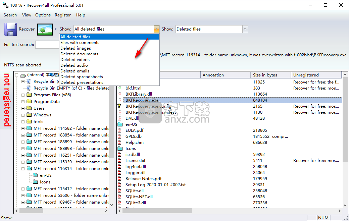Click the Windows folder icon
349x221 pixels.
(x=29, y=115)
